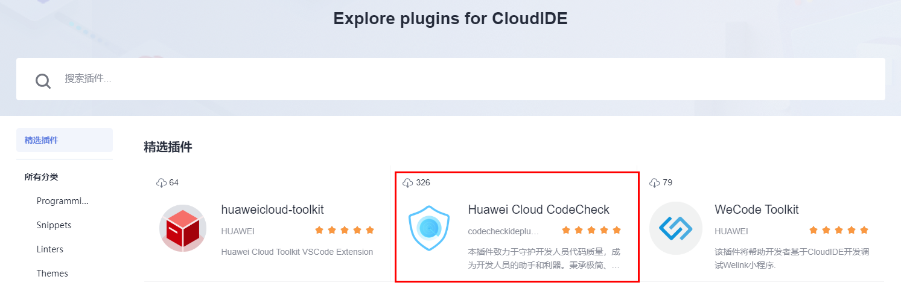Viewport: 901px width, 291px height.
Task: Open the Themes category
Action: [52, 273]
